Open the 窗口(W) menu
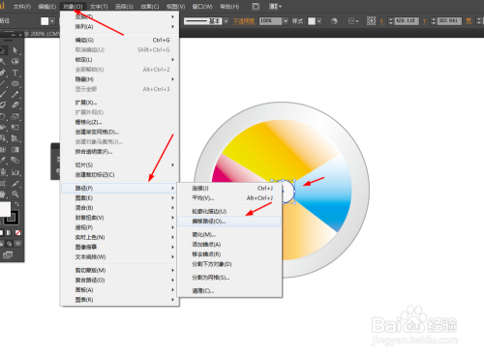Screen dimensions: 484x357 click(202, 7)
